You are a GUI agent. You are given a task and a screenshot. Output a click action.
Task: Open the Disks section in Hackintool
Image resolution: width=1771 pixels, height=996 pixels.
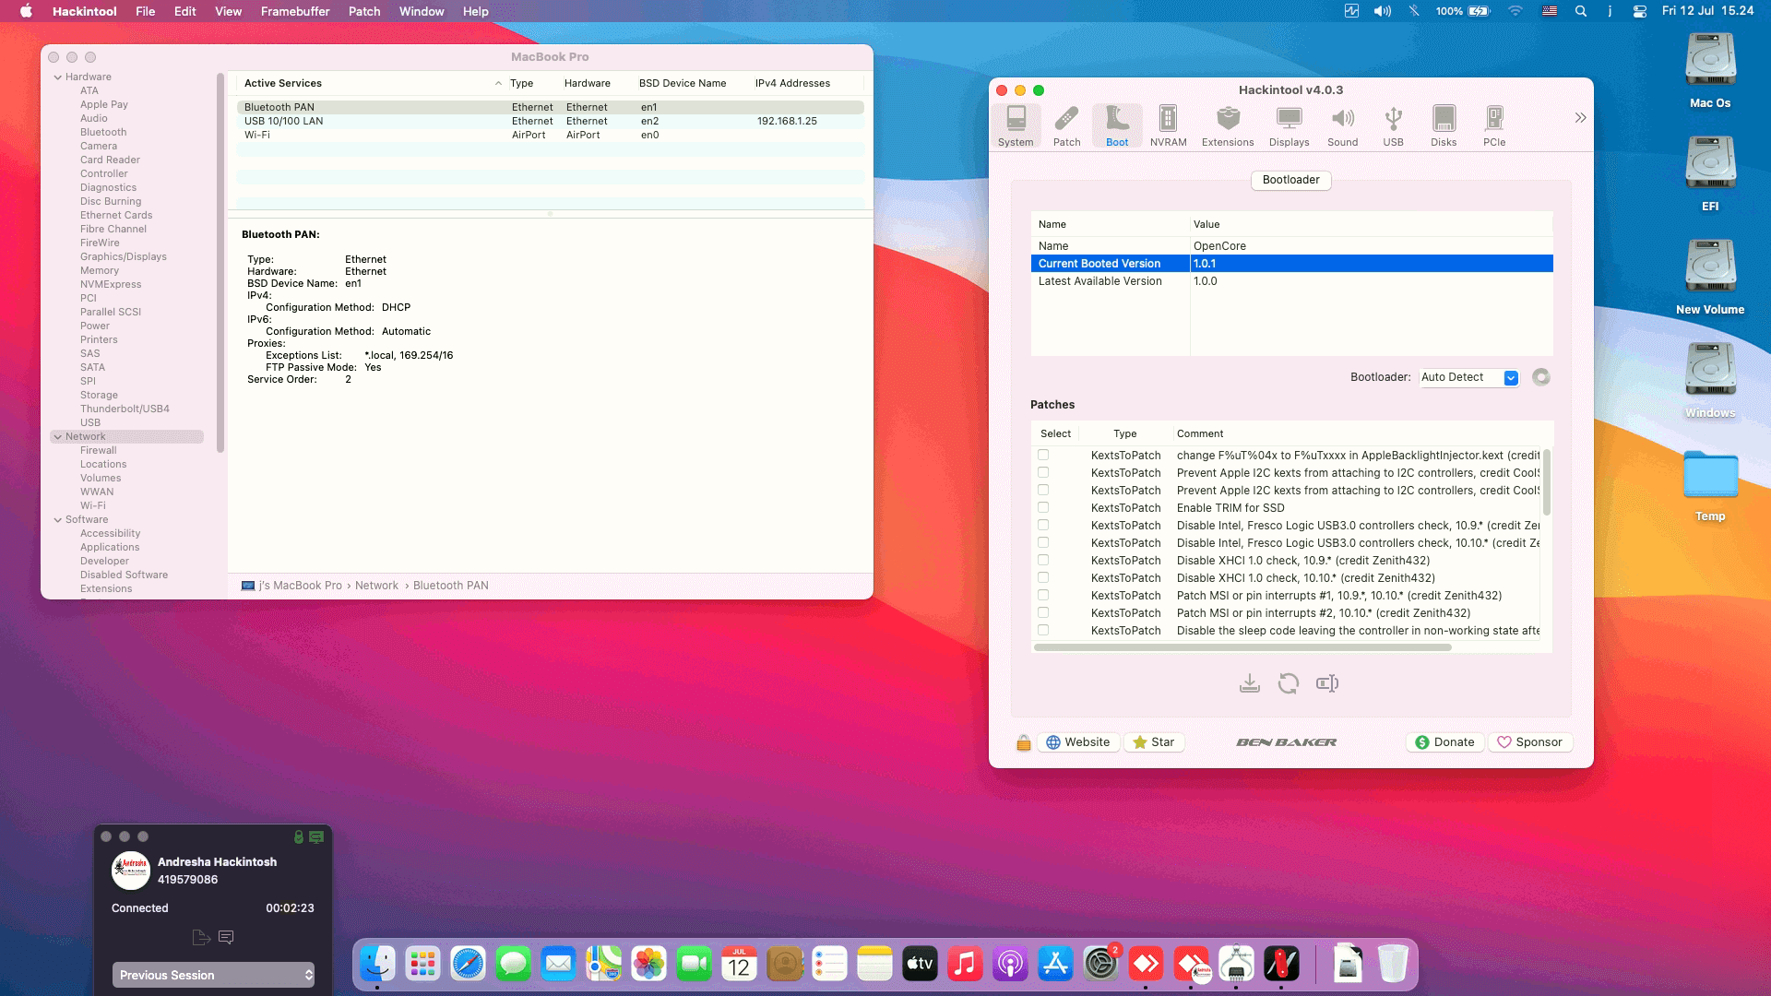click(x=1444, y=126)
